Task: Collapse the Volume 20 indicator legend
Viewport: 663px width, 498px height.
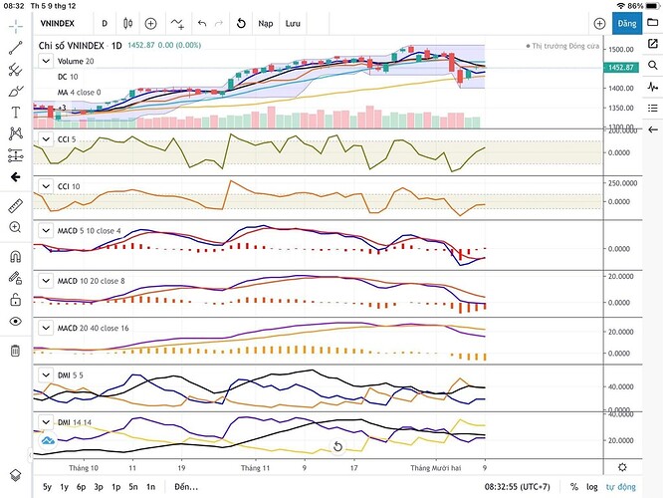Action: 46,61
